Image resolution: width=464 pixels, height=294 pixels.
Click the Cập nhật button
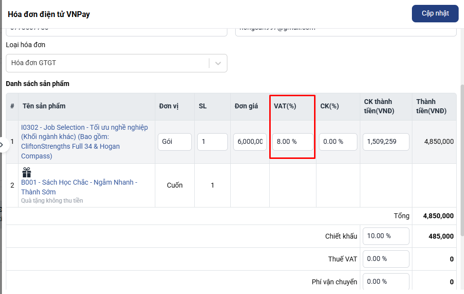[x=435, y=13]
